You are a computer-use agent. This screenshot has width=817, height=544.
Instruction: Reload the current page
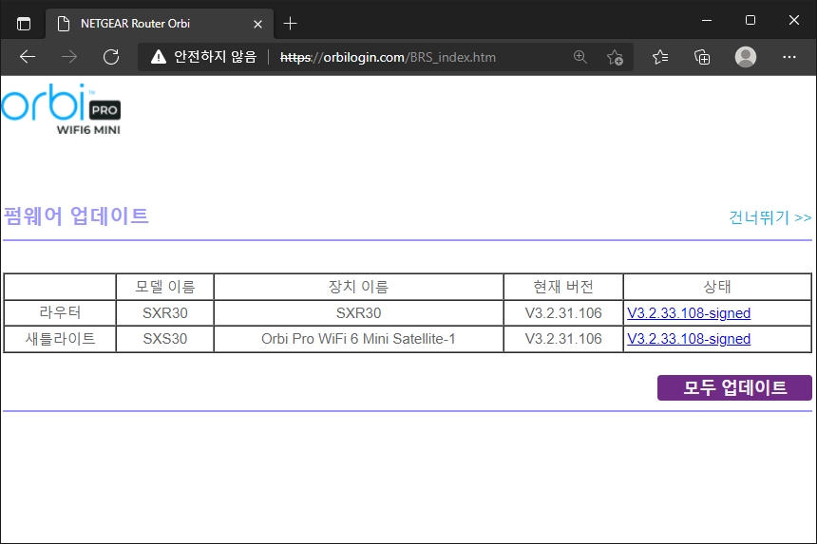click(x=111, y=57)
